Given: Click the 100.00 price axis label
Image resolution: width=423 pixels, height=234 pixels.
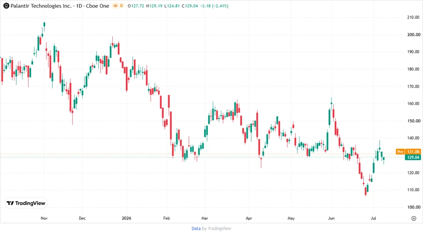Looking at the screenshot, I should coord(414,207).
